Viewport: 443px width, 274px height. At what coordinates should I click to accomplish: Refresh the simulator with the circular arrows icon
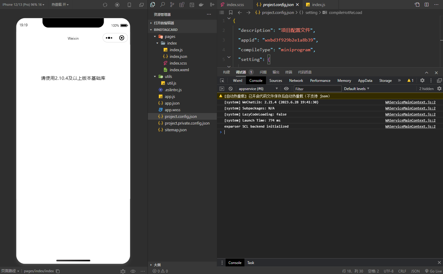tap(105, 5)
